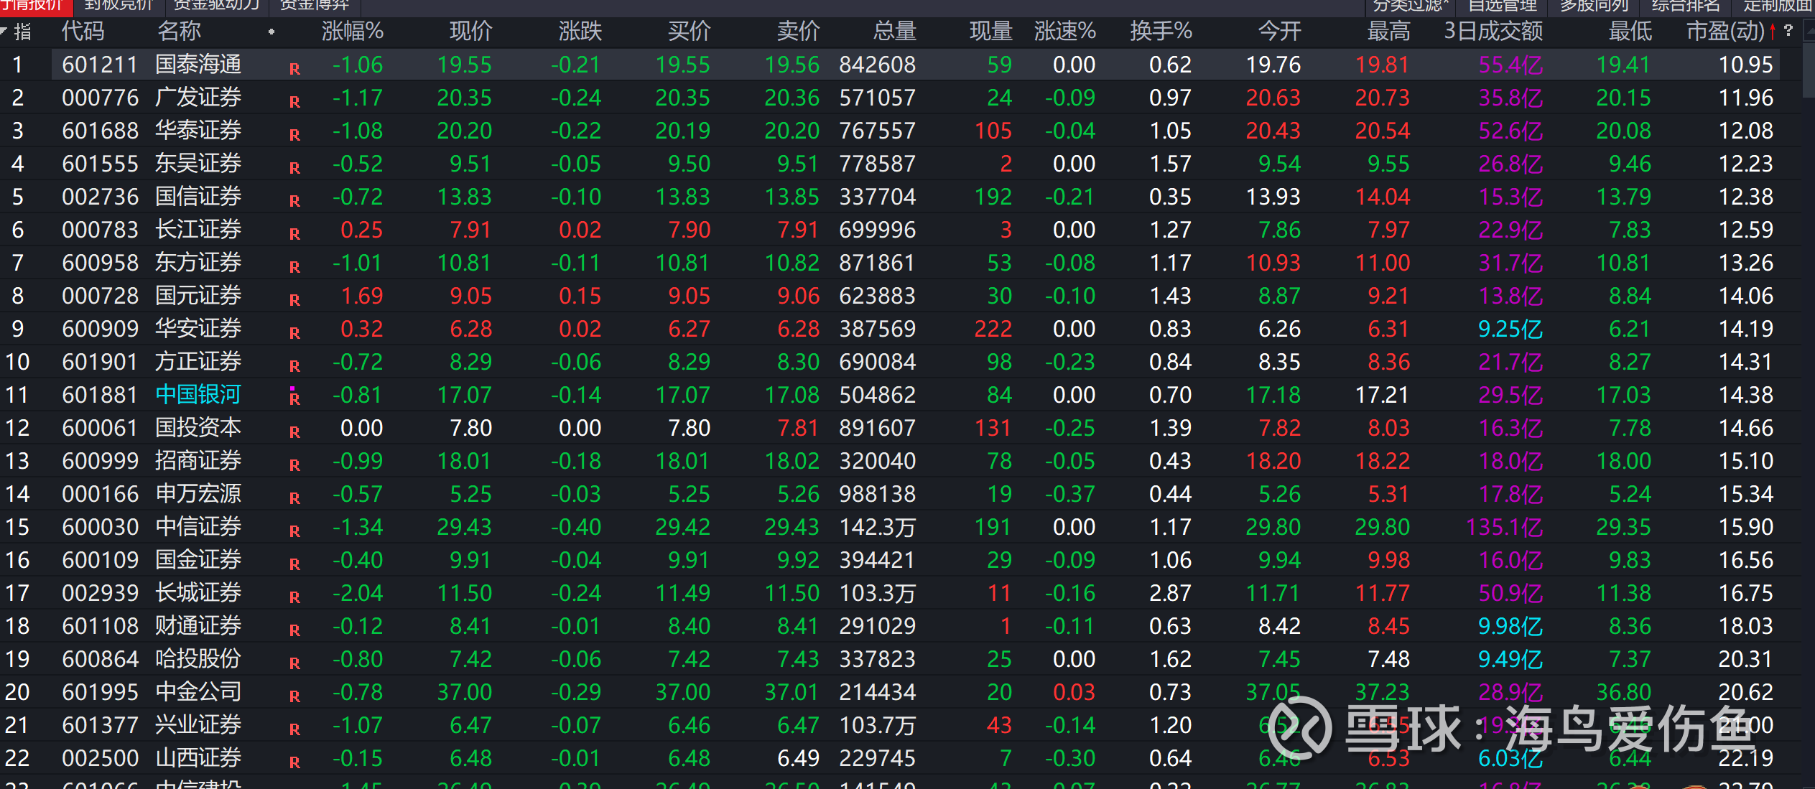
Task: Click the small dot icon after 名称 header
Action: tap(271, 32)
